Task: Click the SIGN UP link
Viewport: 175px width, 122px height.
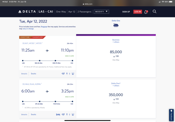Action: click(126, 12)
